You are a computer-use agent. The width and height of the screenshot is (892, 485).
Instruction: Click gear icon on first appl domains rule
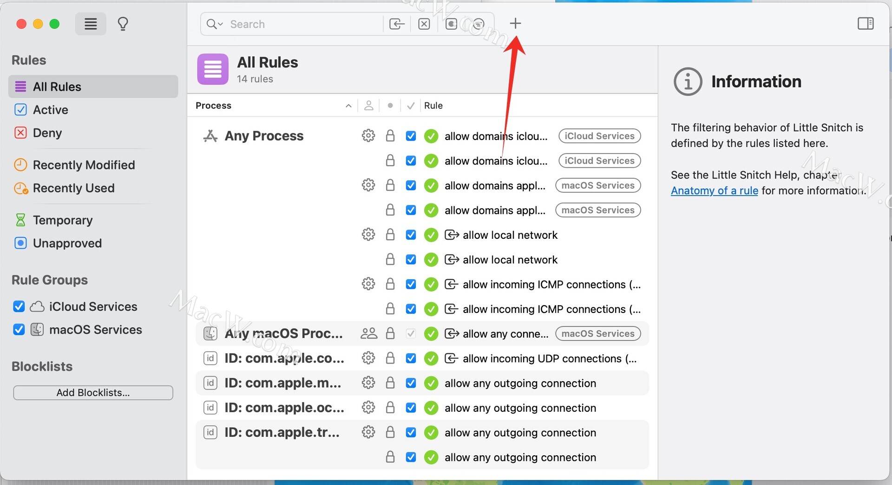[368, 185]
